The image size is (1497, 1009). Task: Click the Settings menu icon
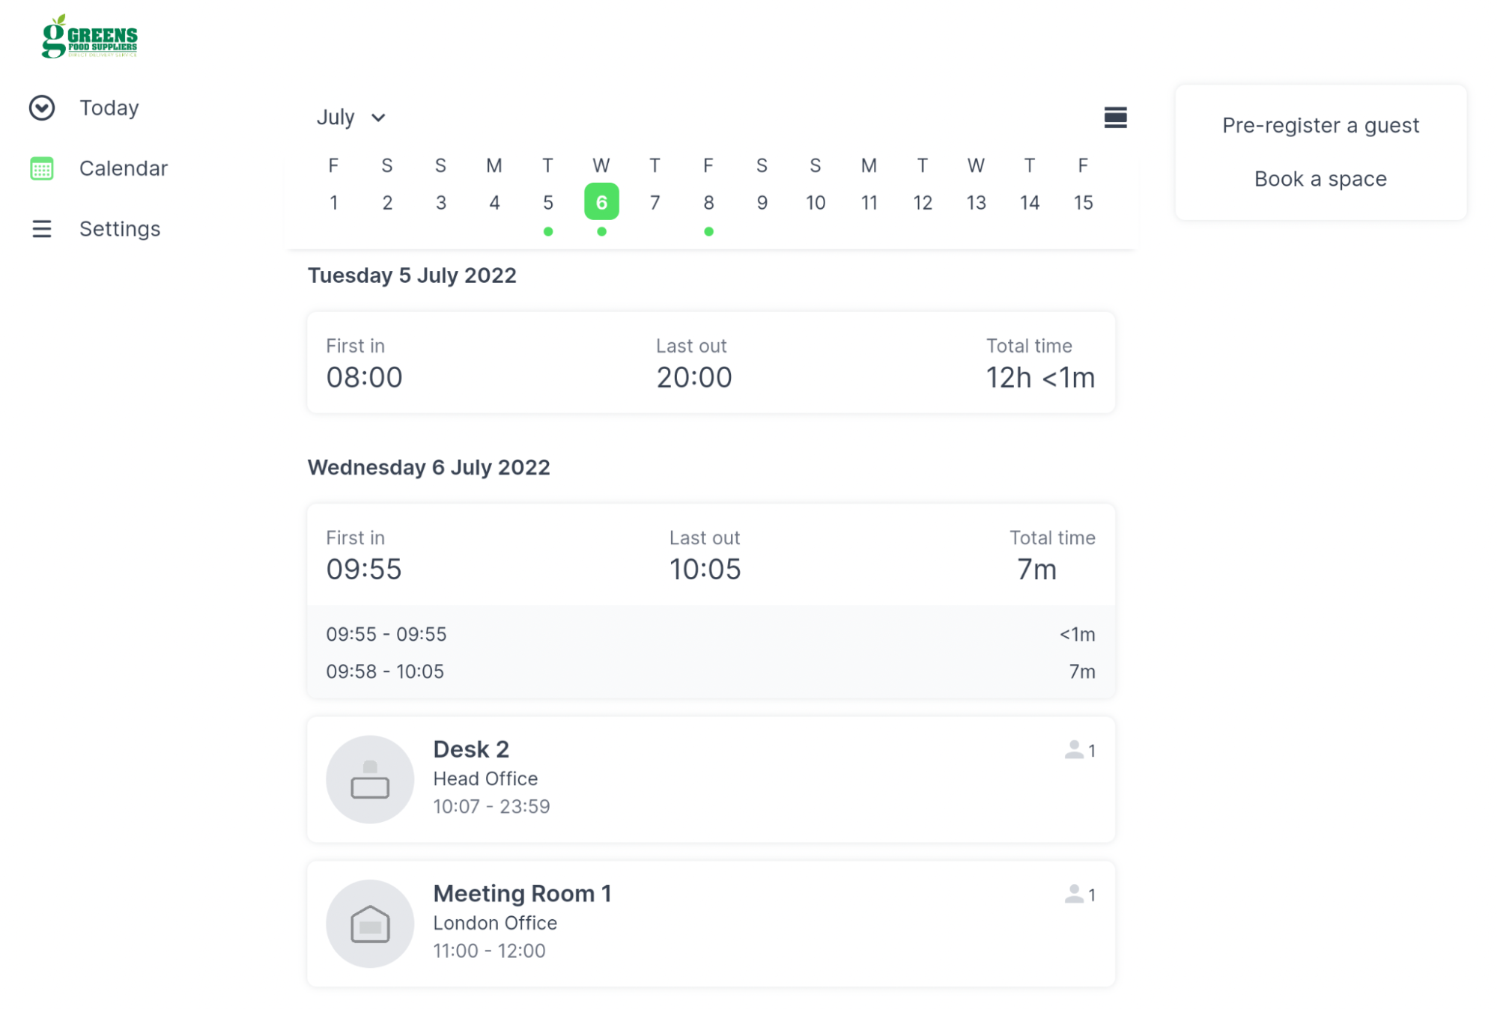point(42,228)
